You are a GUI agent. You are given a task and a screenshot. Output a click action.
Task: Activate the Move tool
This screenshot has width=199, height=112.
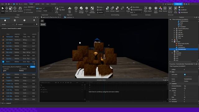pyautogui.click(x=7, y=9)
